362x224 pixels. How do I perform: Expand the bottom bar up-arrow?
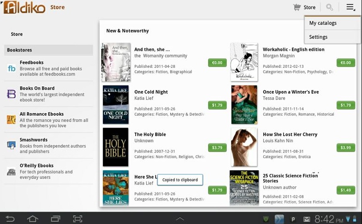coord(180,219)
